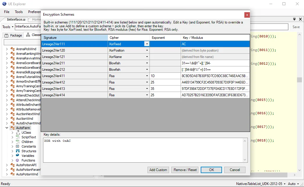
Task: Collapse the AutoFarm tree node
Action: 7,128
